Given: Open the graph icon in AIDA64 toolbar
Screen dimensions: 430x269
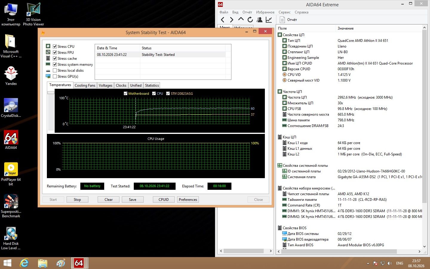Looking at the screenshot, I should pos(269,20).
